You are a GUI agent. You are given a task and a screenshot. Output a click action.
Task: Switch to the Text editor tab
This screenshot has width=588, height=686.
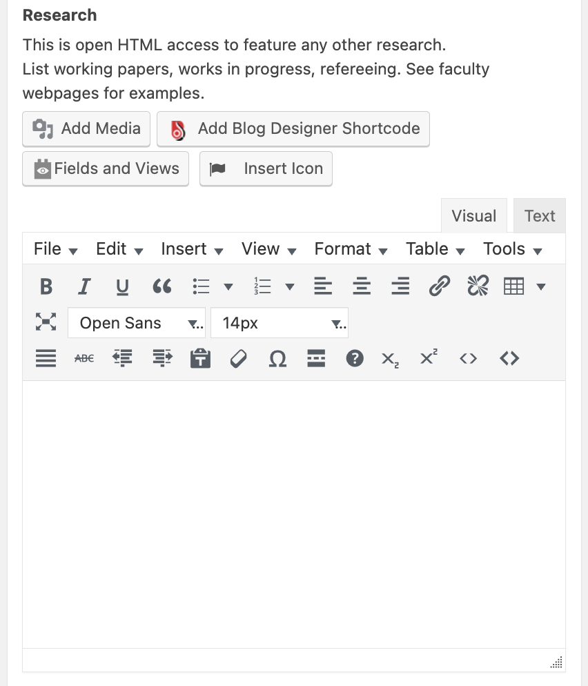tap(539, 216)
